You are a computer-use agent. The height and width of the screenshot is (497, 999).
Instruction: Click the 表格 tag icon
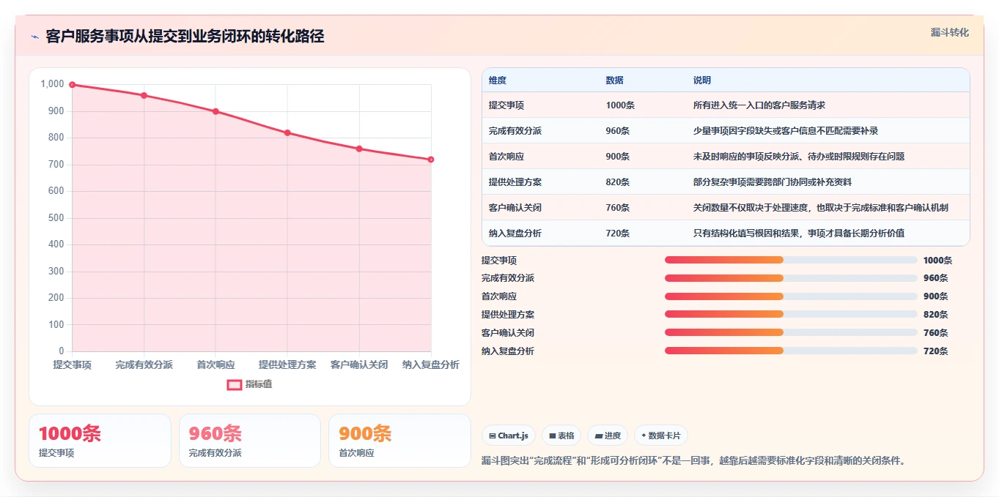[553, 436]
